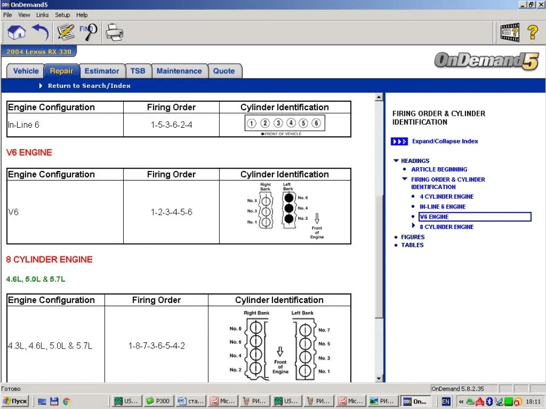The height and width of the screenshot is (409, 546).
Task: Open the File menu
Action: point(7,15)
